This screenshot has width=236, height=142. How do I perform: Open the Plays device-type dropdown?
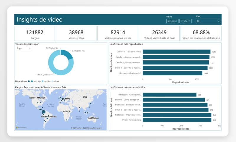24,48
